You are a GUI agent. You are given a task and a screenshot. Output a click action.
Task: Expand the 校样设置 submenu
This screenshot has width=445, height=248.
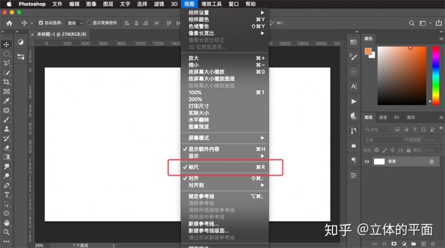click(x=225, y=12)
